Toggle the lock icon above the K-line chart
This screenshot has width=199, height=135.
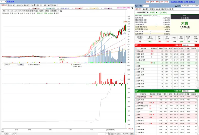pos(132,8)
